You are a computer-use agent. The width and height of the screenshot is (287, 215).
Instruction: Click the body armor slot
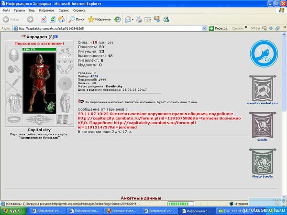pyautogui.click(x=14, y=103)
